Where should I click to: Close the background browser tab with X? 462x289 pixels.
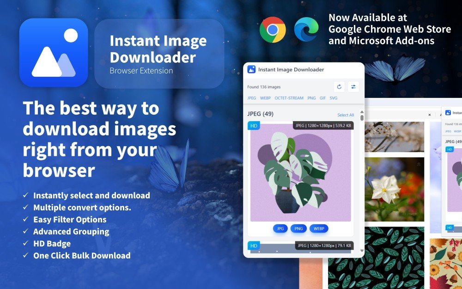point(430,115)
